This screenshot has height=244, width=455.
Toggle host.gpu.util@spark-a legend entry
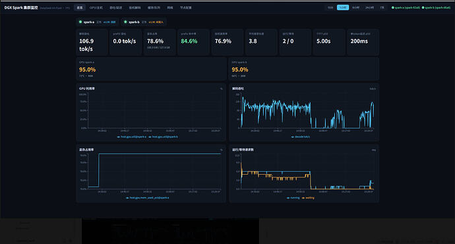[131, 137]
